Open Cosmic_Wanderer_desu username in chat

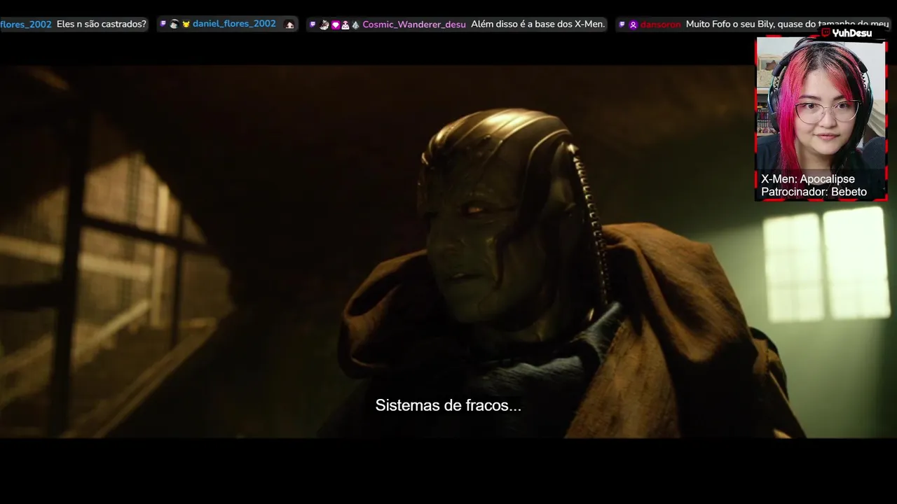point(414,24)
